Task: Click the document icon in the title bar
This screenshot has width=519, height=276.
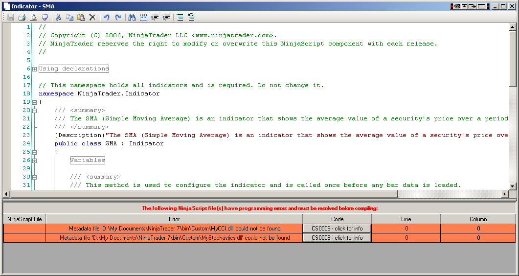Action: (x=7, y=6)
